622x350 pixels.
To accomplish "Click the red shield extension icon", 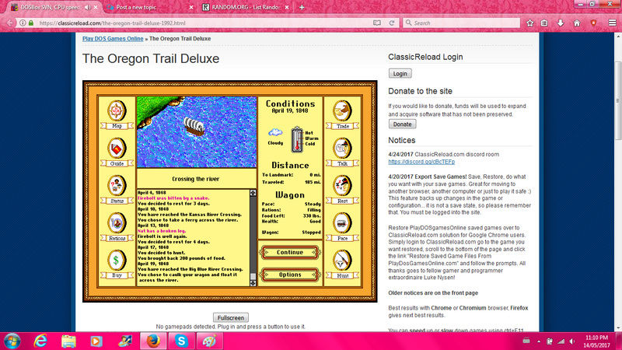I will [x=593, y=23].
